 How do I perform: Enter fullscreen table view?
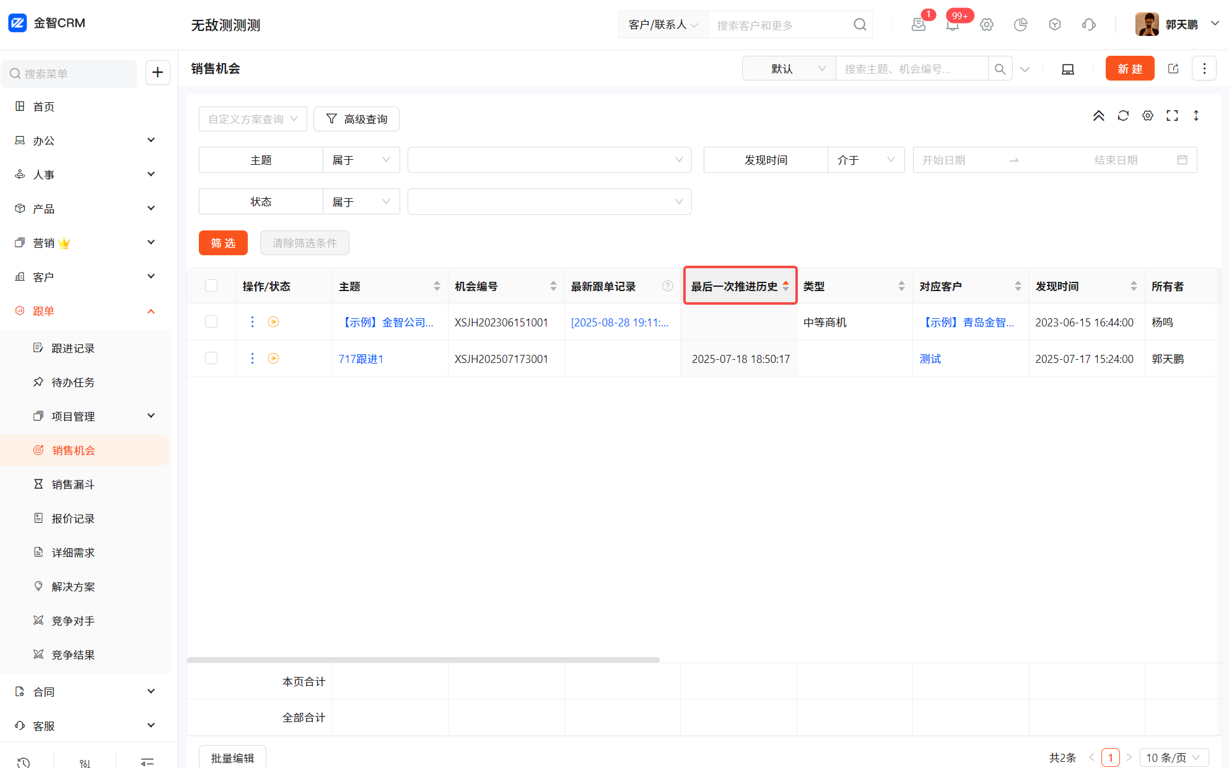[1172, 116]
